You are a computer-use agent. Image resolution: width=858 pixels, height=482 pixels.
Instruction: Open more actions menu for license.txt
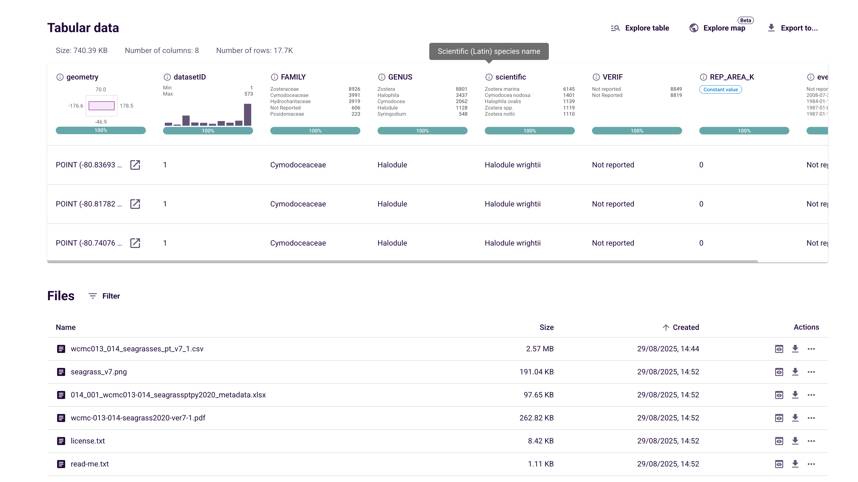(x=811, y=441)
